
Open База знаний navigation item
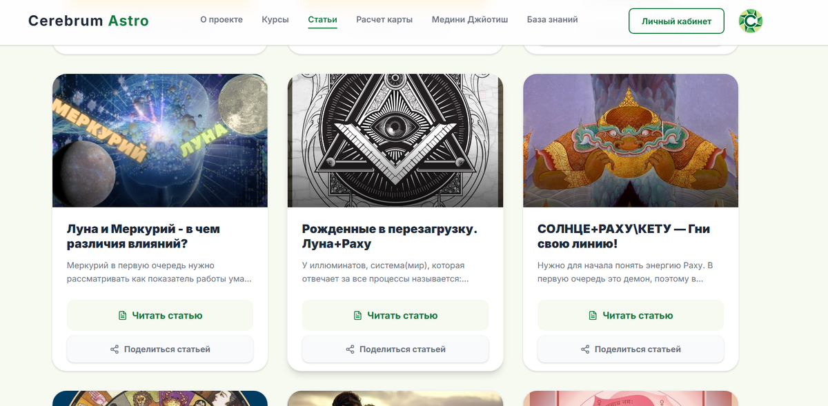pyautogui.click(x=552, y=20)
